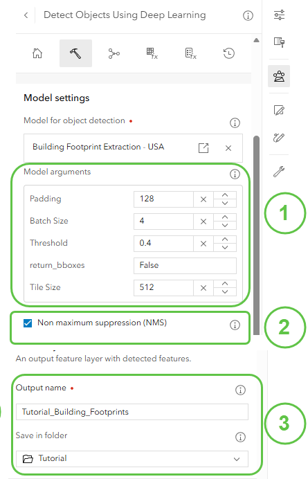Click the wrench map tools icon

tap(279, 172)
